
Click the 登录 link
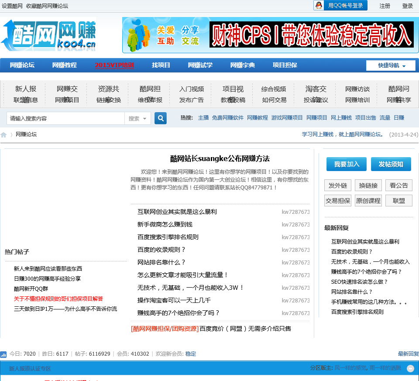tap(408, 6)
